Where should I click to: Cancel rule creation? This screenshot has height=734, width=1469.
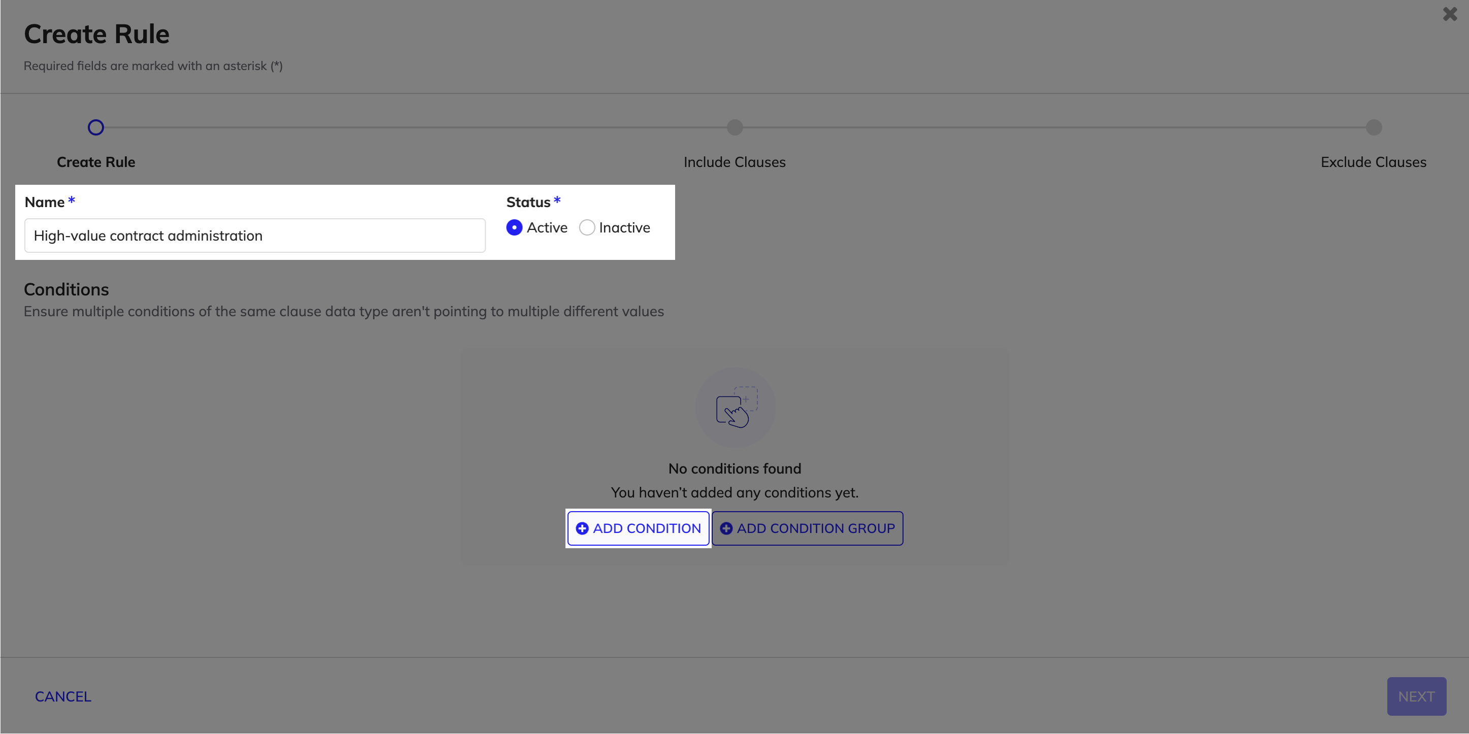[63, 696]
